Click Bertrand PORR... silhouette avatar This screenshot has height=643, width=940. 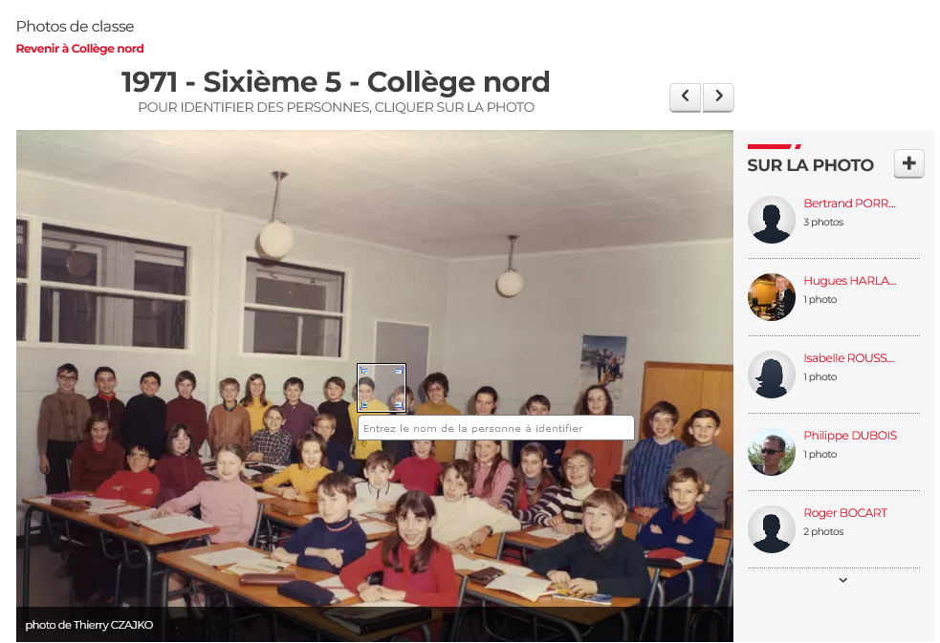click(772, 220)
